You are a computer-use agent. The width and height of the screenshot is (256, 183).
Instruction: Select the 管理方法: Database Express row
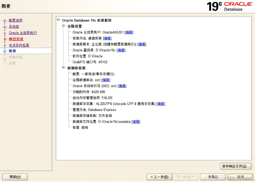pyautogui.click(x=94, y=110)
